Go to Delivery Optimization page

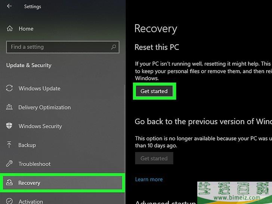pyautogui.click(x=44, y=108)
